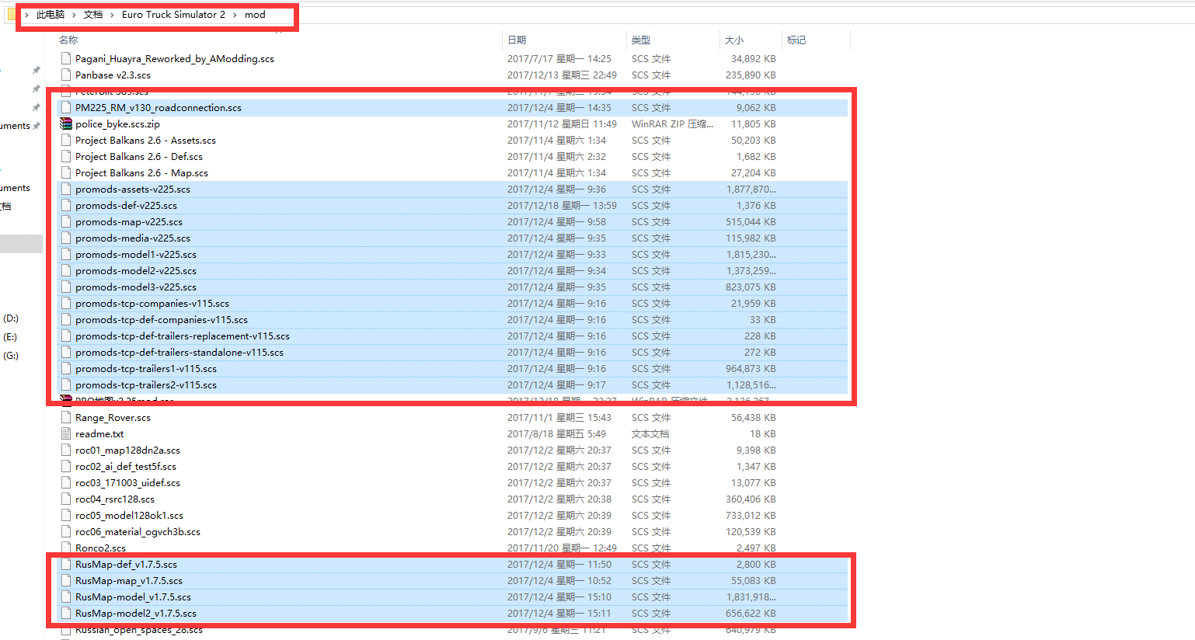Viewport: 1195px width, 640px height.
Task: Click the police_byke.scs.zip WinRAR archive icon
Action: pyautogui.click(x=66, y=124)
